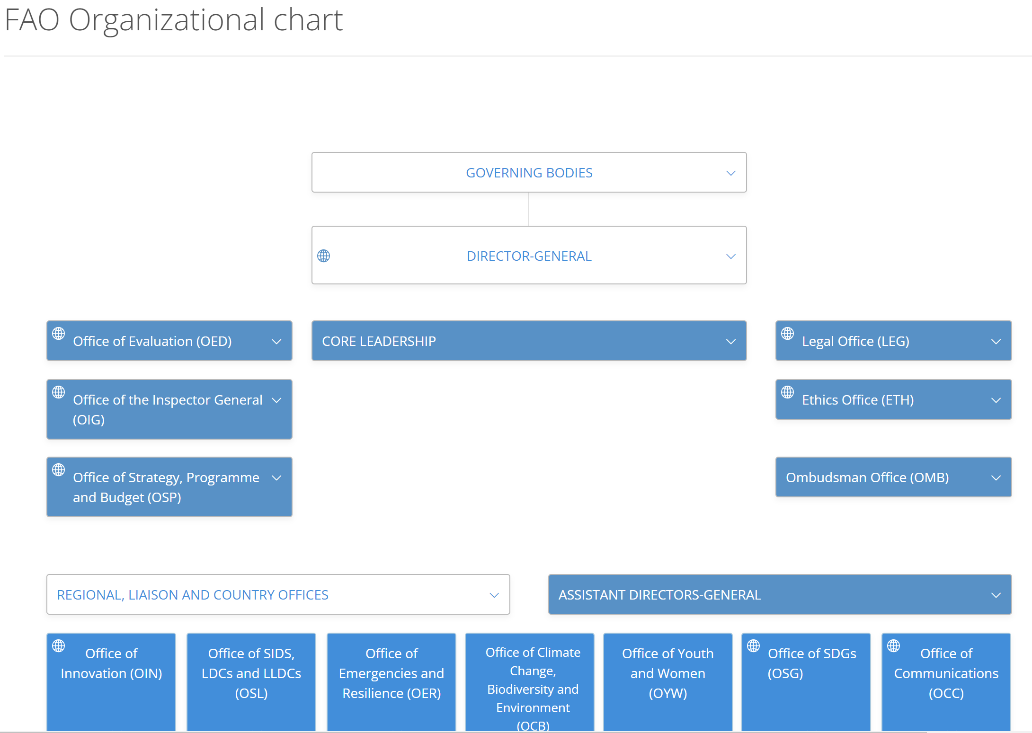Expand the Core Leadership chevron
This screenshot has width=1032, height=733.
coord(731,342)
